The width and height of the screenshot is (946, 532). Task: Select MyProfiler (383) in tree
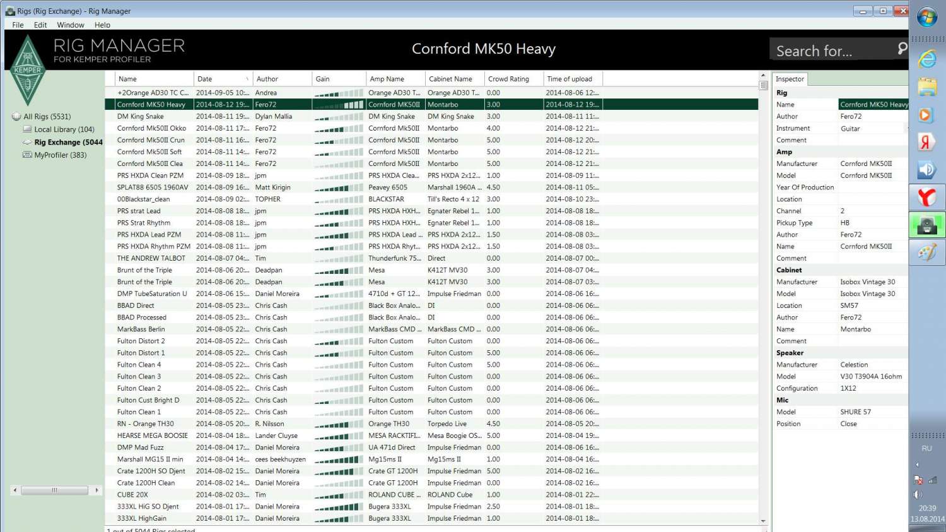[x=61, y=155]
